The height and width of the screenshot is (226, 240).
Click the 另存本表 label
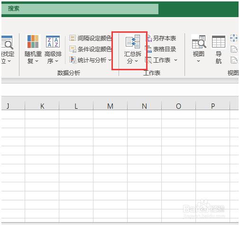pyautogui.click(x=165, y=38)
